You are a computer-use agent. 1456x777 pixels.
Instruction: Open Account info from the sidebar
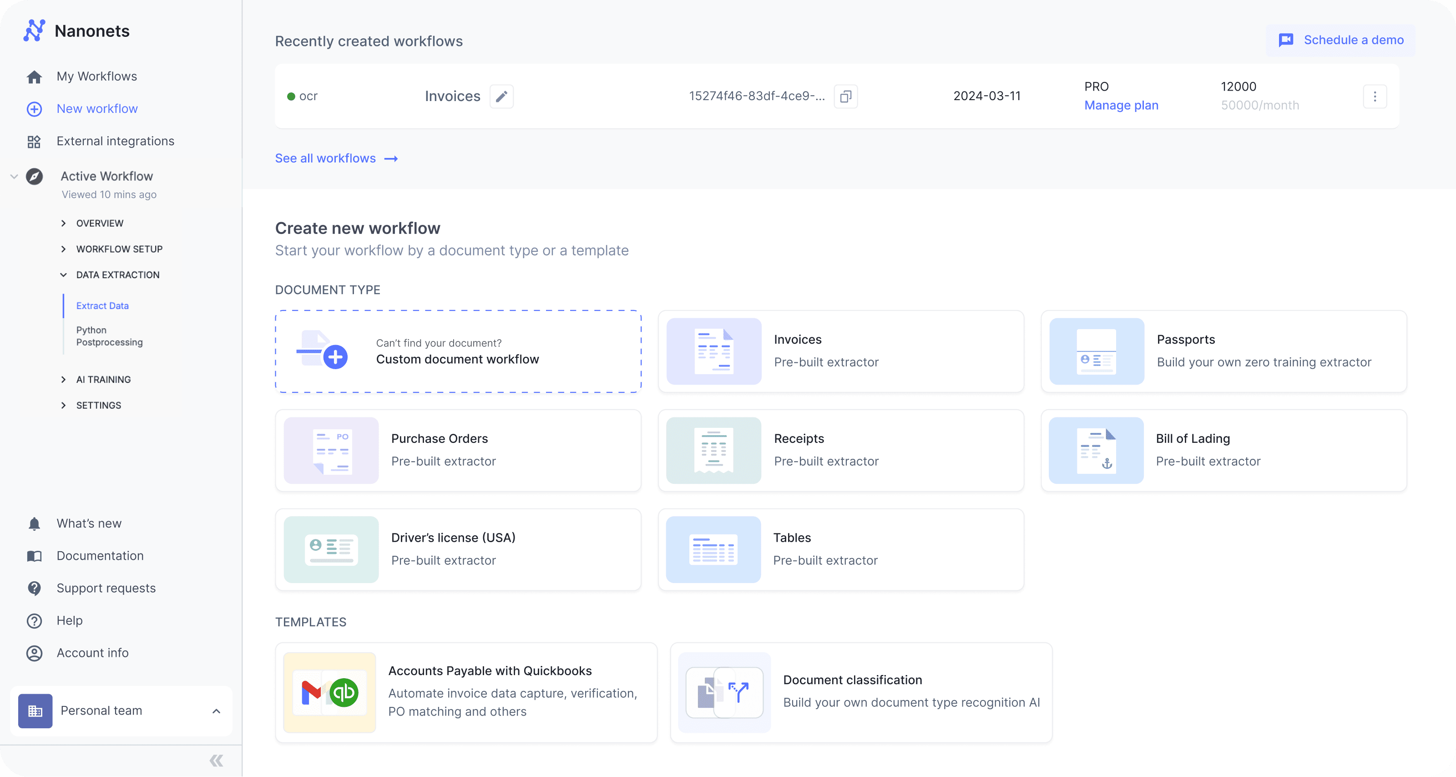click(x=92, y=653)
